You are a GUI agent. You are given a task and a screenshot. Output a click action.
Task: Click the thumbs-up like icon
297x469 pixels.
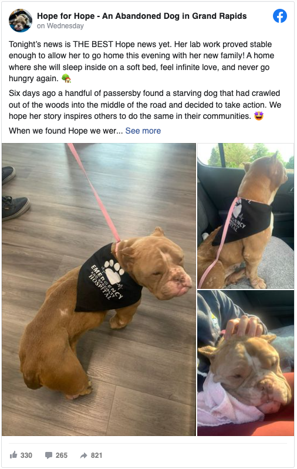(x=14, y=455)
